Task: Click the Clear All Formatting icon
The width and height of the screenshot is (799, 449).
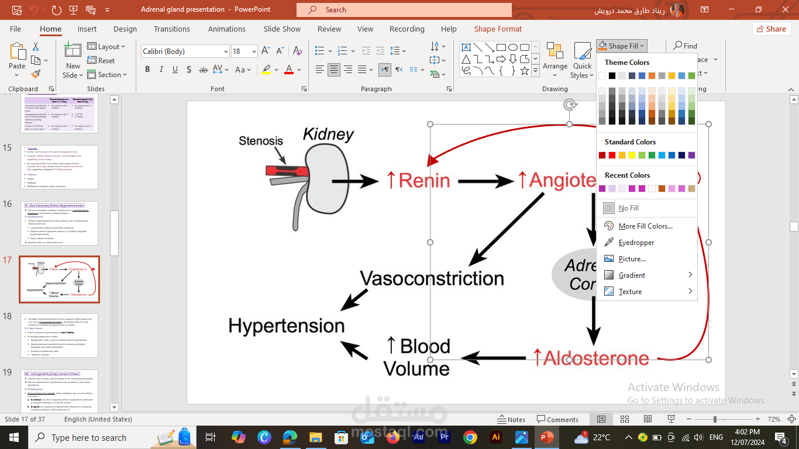Action: (x=297, y=51)
